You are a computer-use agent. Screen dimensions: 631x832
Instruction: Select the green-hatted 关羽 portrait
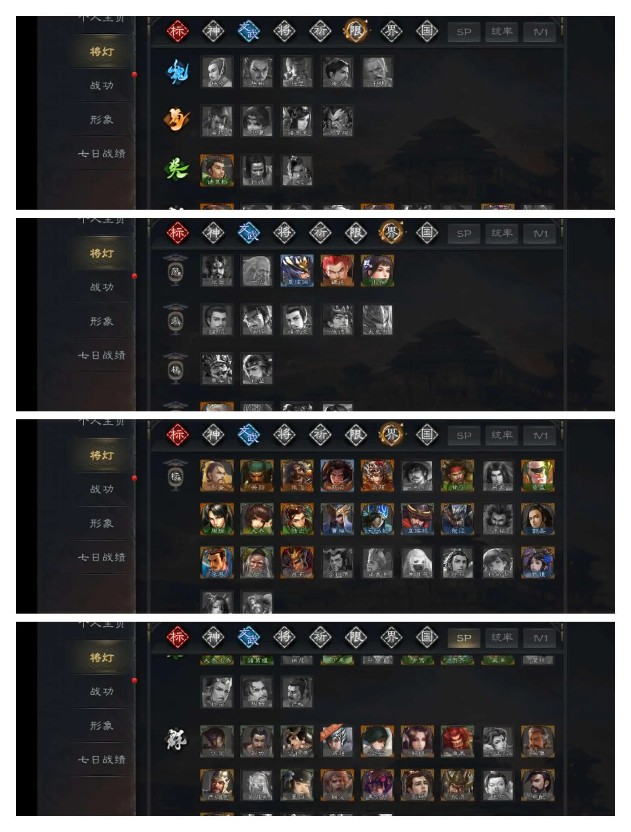click(257, 475)
